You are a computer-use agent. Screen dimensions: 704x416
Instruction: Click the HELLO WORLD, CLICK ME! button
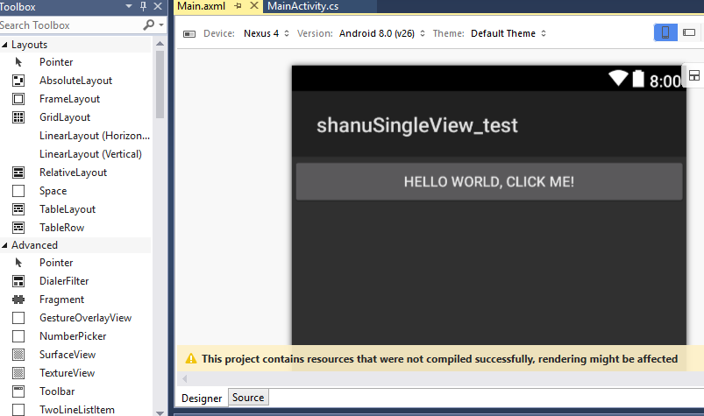pyautogui.click(x=489, y=181)
